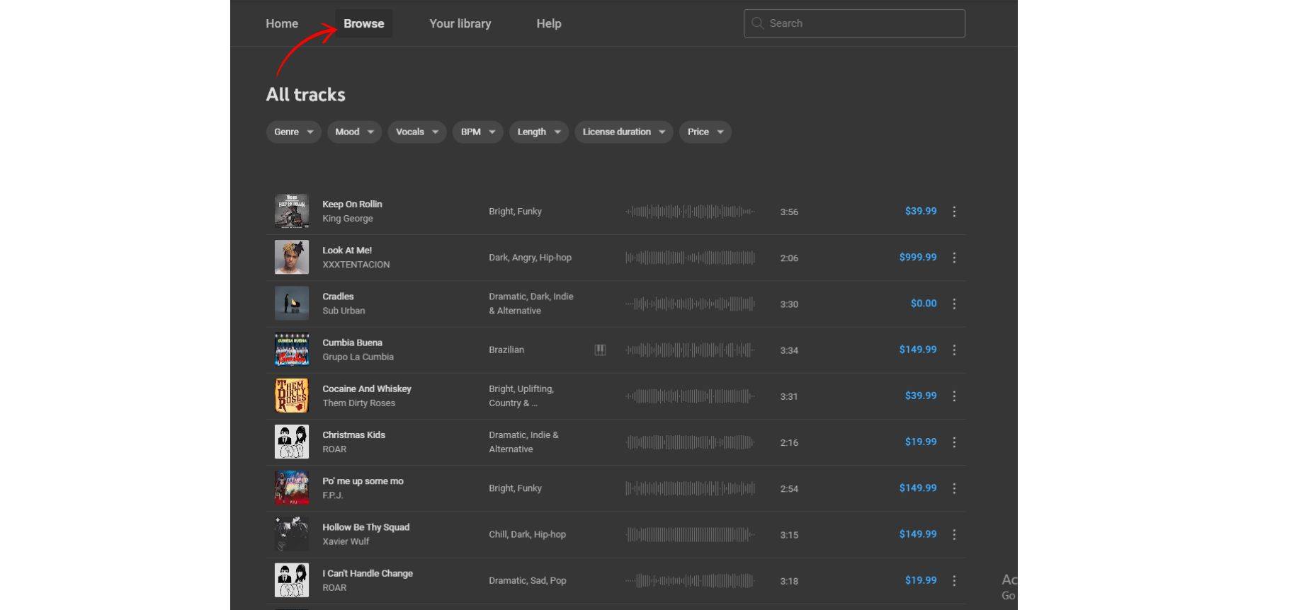1316x610 pixels.
Task: Click the $19.99 price for Christmas Kids
Action: [921, 442]
